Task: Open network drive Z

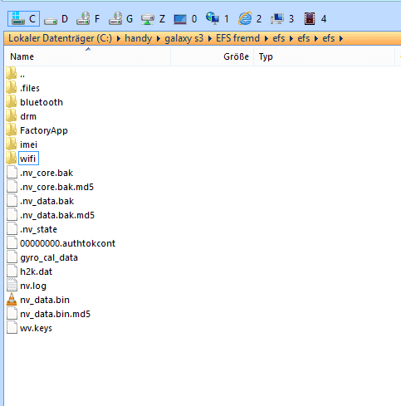Action: (153, 19)
